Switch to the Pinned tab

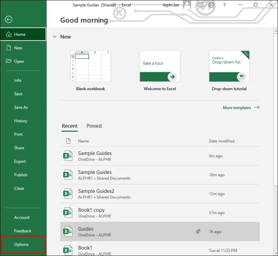[x=94, y=126]
